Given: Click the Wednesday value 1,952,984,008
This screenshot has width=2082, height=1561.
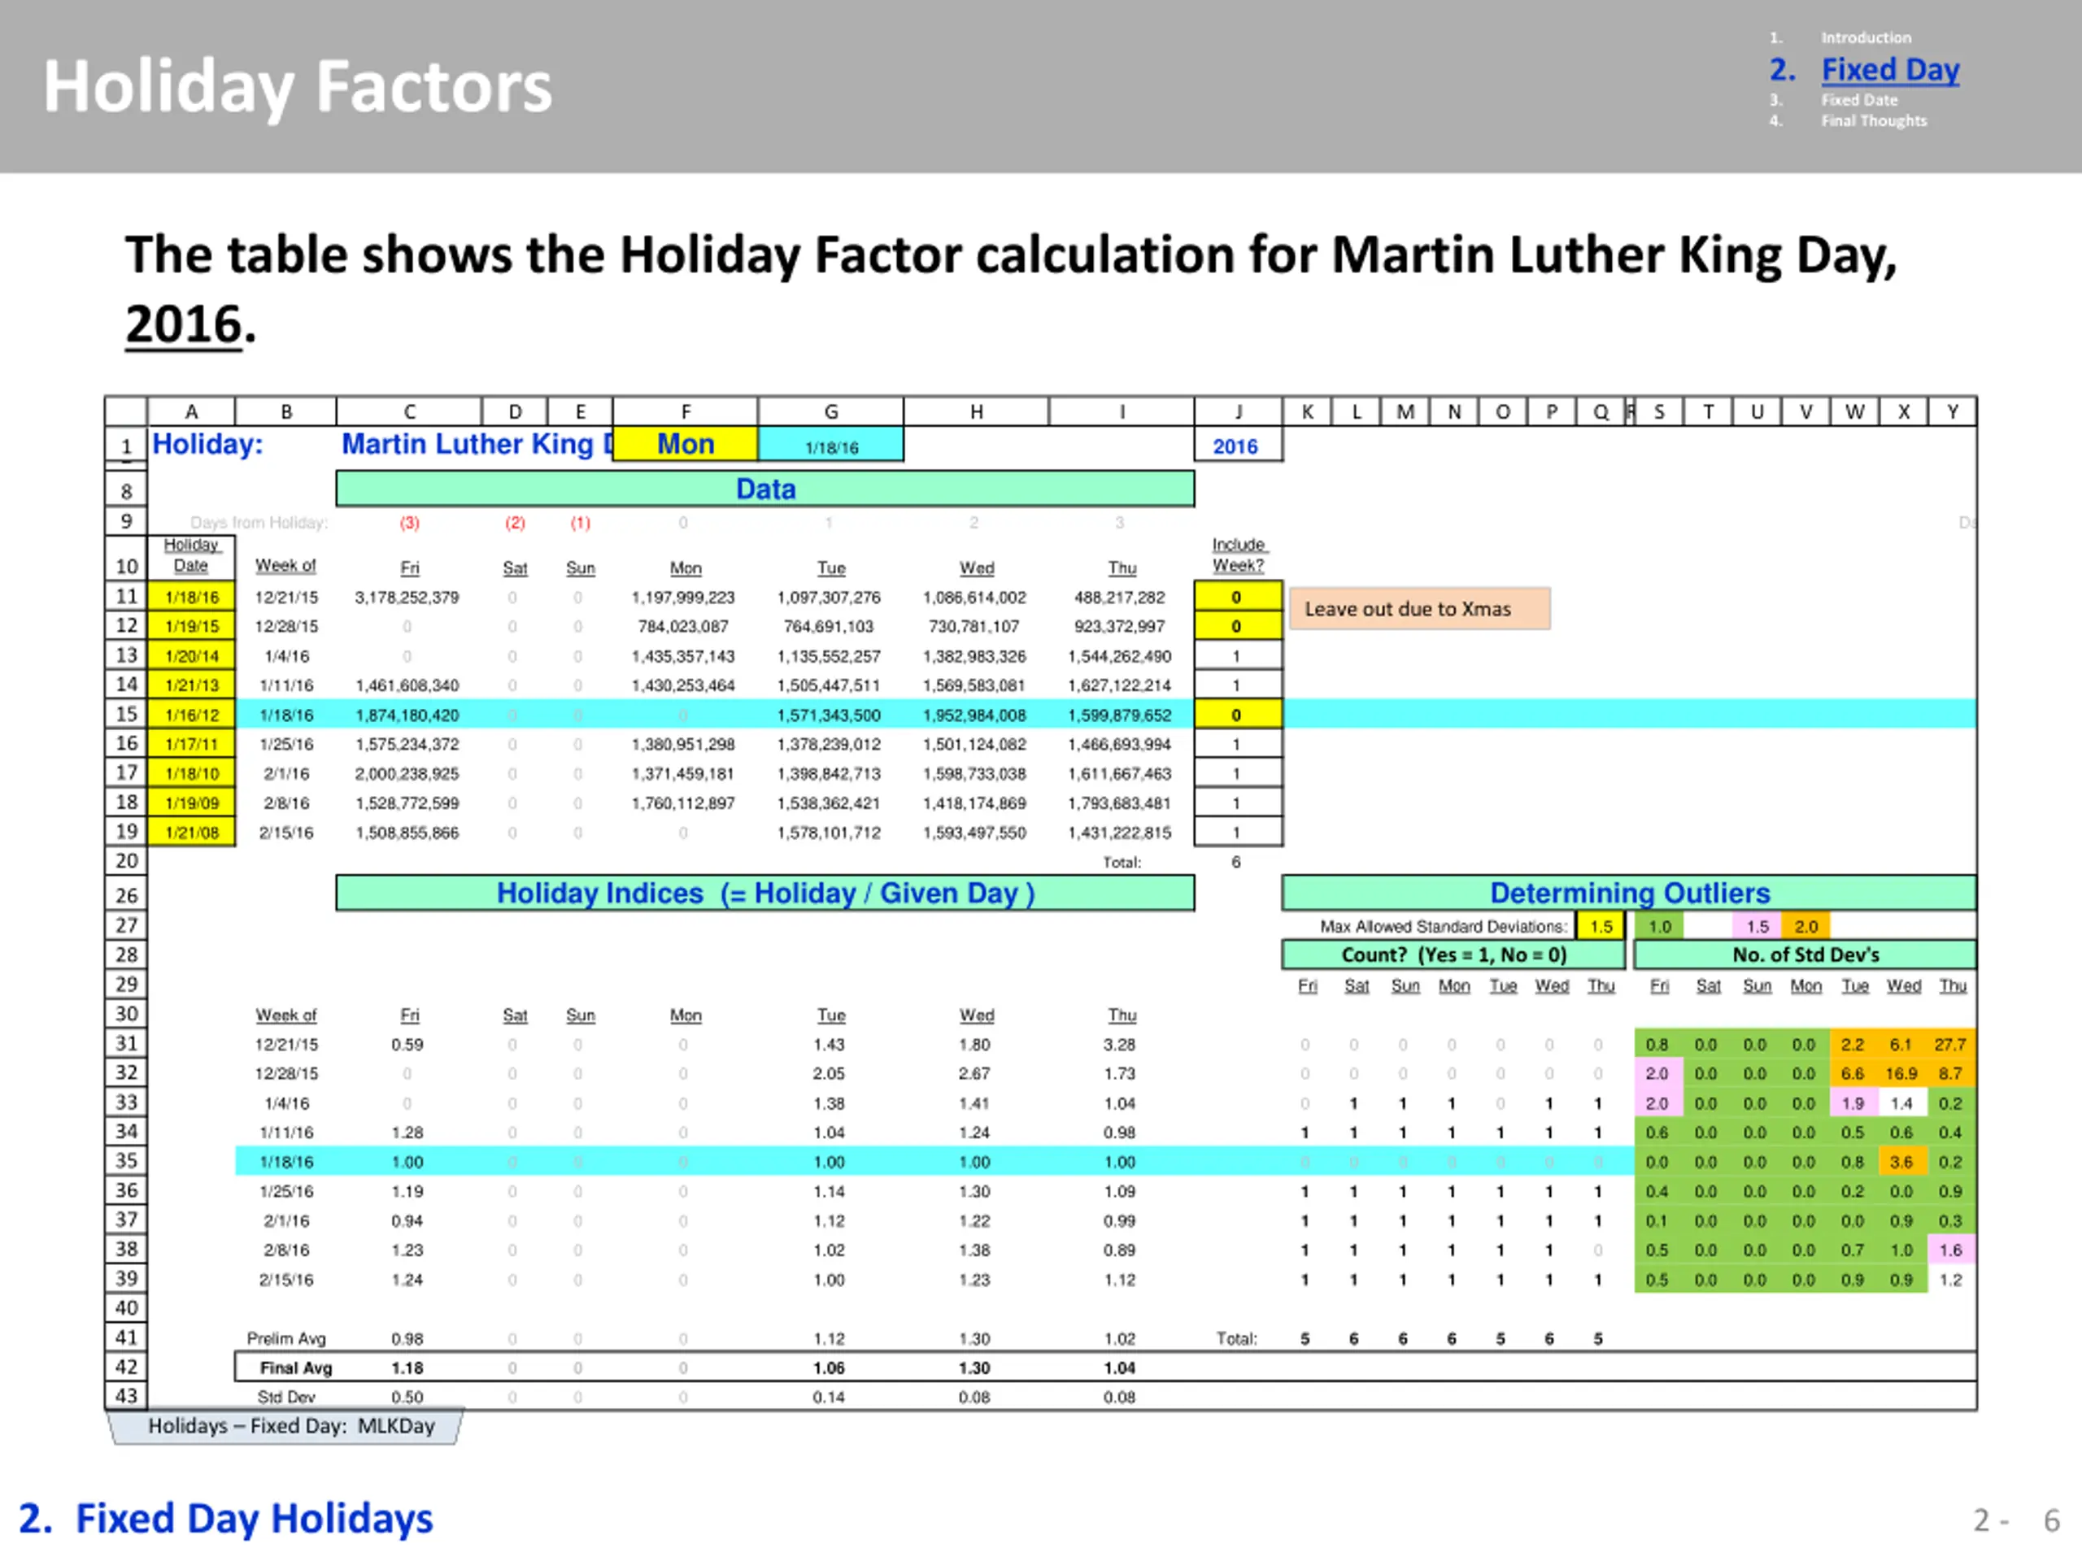Looking at the screenshot, I should point(974,715).
